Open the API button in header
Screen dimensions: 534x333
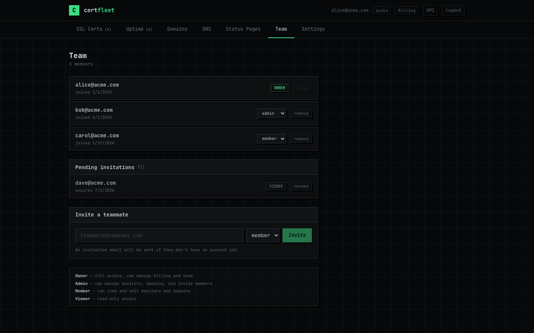431,10
